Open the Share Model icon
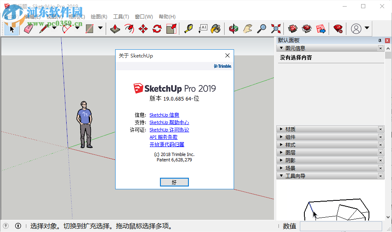Image resolution: width=392 pixels, height=232 pixels. click(306, 29)
